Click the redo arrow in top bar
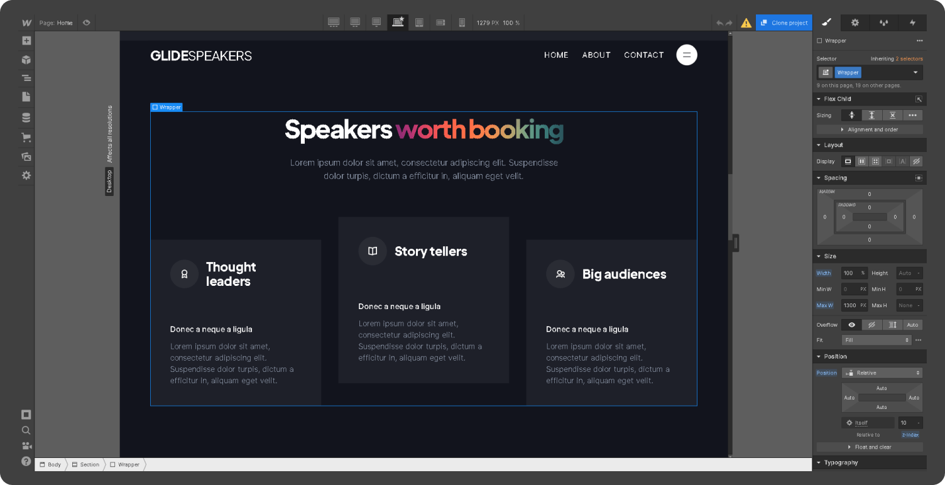Viewport: 945px width, 485px height. 729,23
